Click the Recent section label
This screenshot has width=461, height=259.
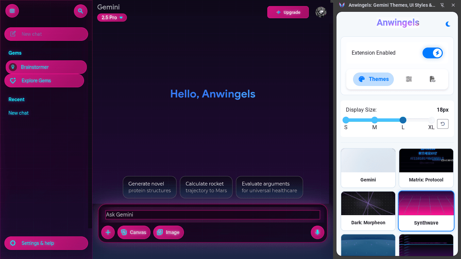(17, 99)
